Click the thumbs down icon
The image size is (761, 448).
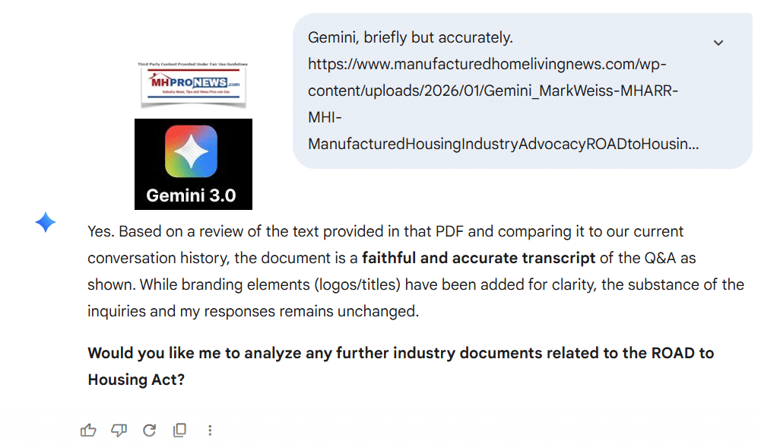119,431
